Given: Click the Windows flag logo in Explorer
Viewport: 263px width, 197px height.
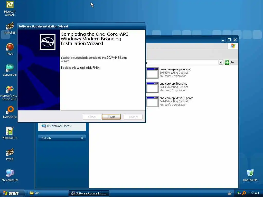Looking at the screenshot, I should (x=233, y=46).
